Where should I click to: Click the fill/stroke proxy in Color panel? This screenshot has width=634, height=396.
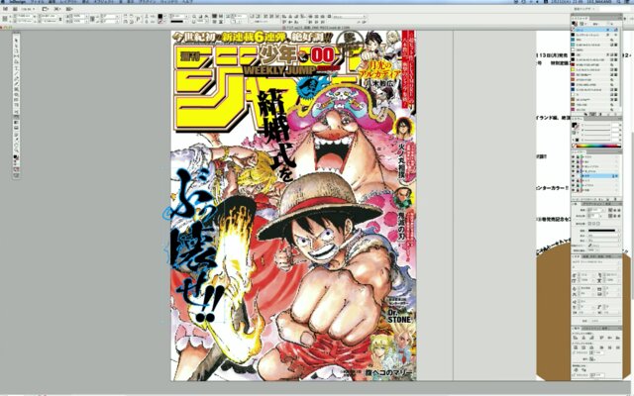coord(575,126)
